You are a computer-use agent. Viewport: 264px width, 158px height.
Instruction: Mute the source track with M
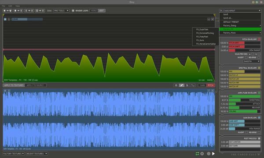[x=5, y=19]
